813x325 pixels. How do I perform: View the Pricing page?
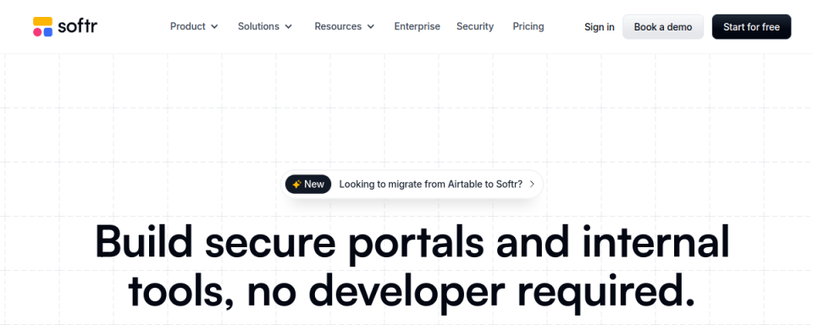tap(528, 26)
